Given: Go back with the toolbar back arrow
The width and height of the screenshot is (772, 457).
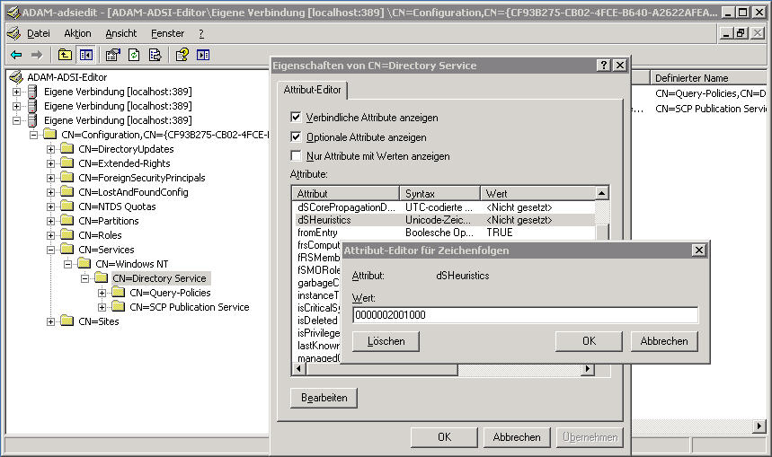Looking at the screenshot, I should point(16,55).
